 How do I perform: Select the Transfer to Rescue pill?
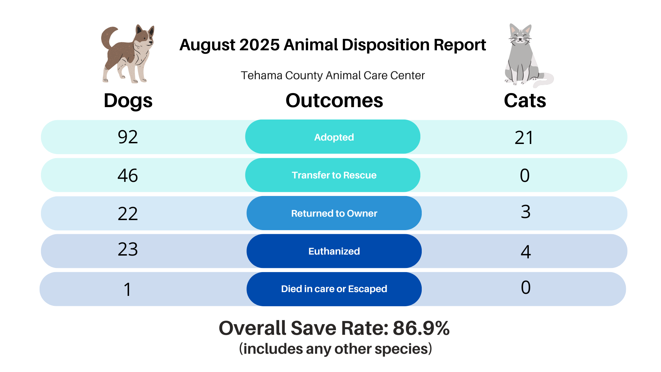click(x=334, y=175)
